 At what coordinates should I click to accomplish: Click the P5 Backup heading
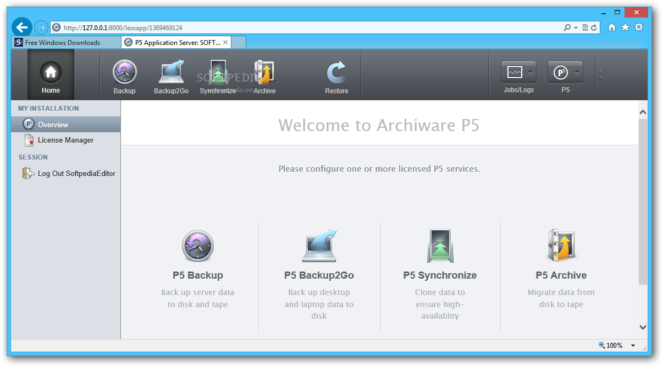coord(198,275)
